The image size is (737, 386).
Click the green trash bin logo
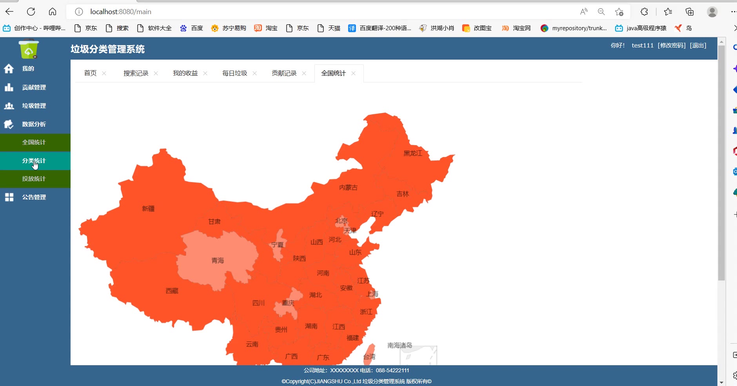[x=29, y=49]
